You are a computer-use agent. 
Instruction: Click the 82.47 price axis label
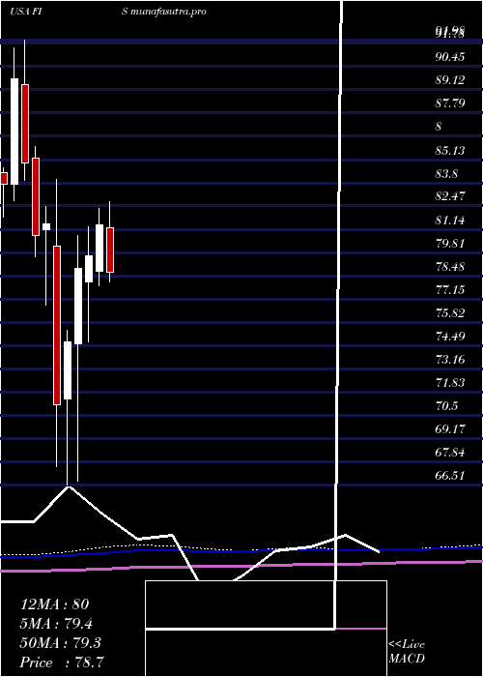pyautogui.click(x=450, y=196)
